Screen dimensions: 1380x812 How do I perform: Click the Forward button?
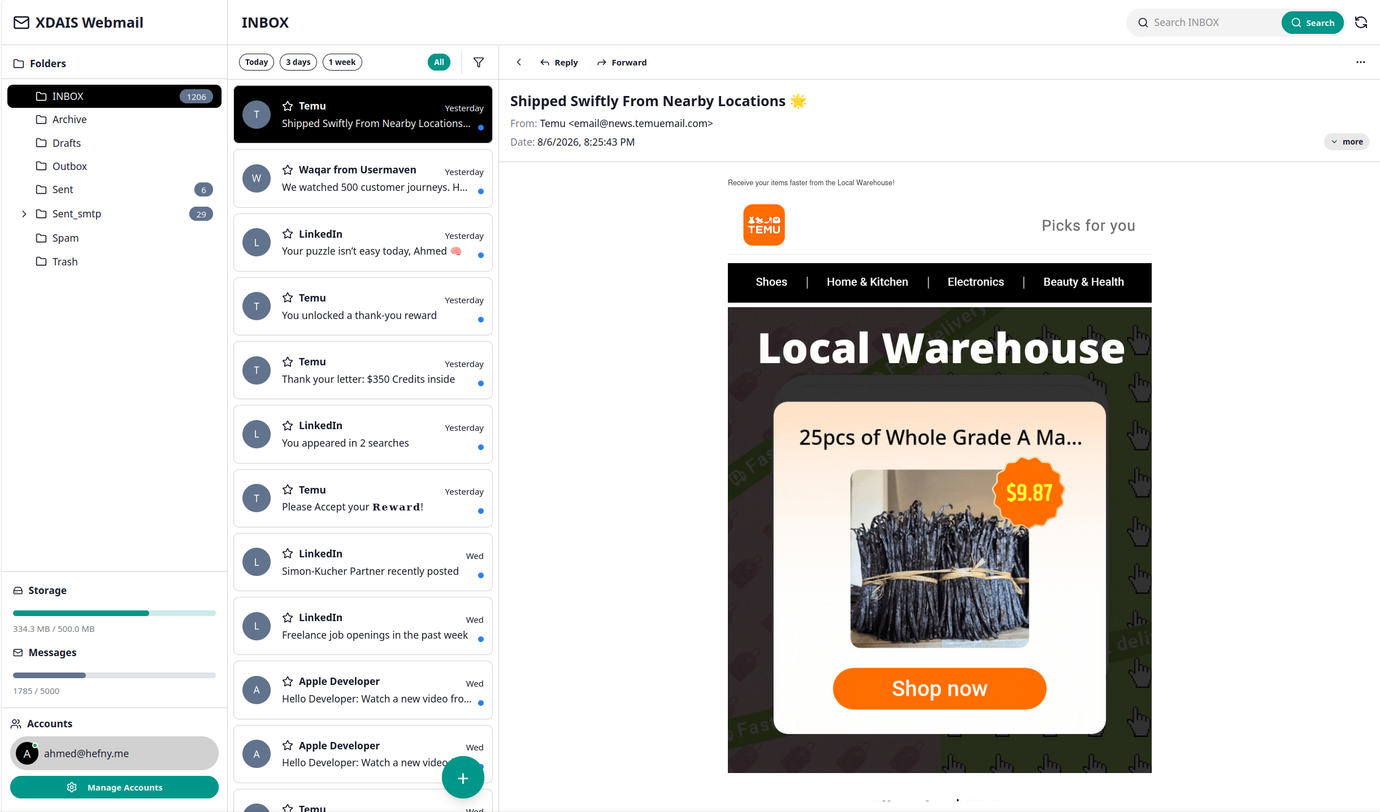pos(622,63)
